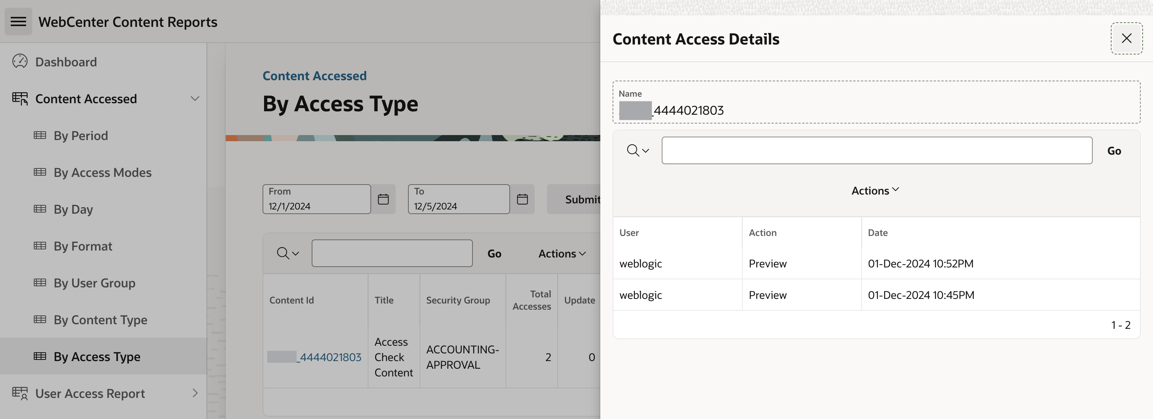Image resolution: width=1153 pixels, height=419 pixels.
Task: Click the By Day table icon
Action: [x=40, y=209]
